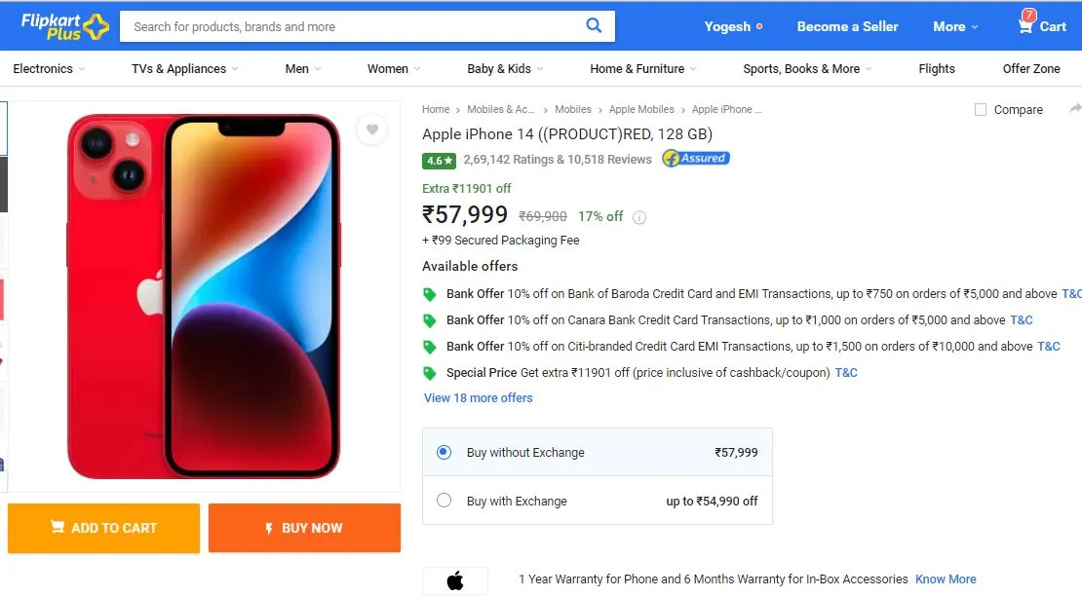Select Buy with Exchange option
The height and width of the screenshot is (597, 1082).
pyautogui.click(x=444, y=501)
